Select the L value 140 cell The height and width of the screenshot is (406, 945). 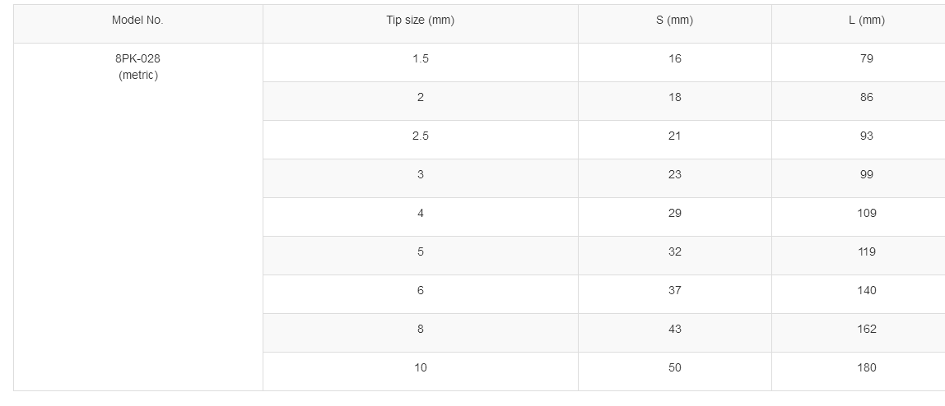click(866, 291)
